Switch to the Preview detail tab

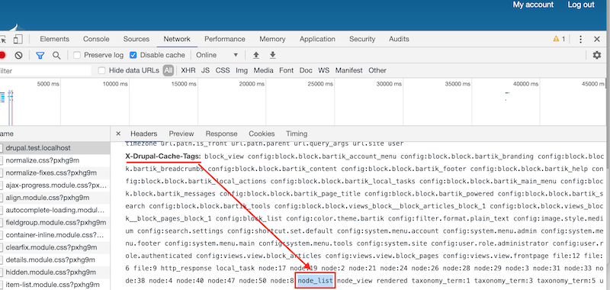pos(181,134)
